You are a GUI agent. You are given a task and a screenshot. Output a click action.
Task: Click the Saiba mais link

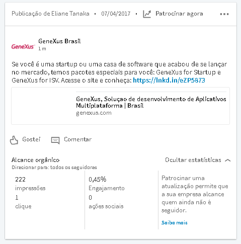click(x=174, y=222)
